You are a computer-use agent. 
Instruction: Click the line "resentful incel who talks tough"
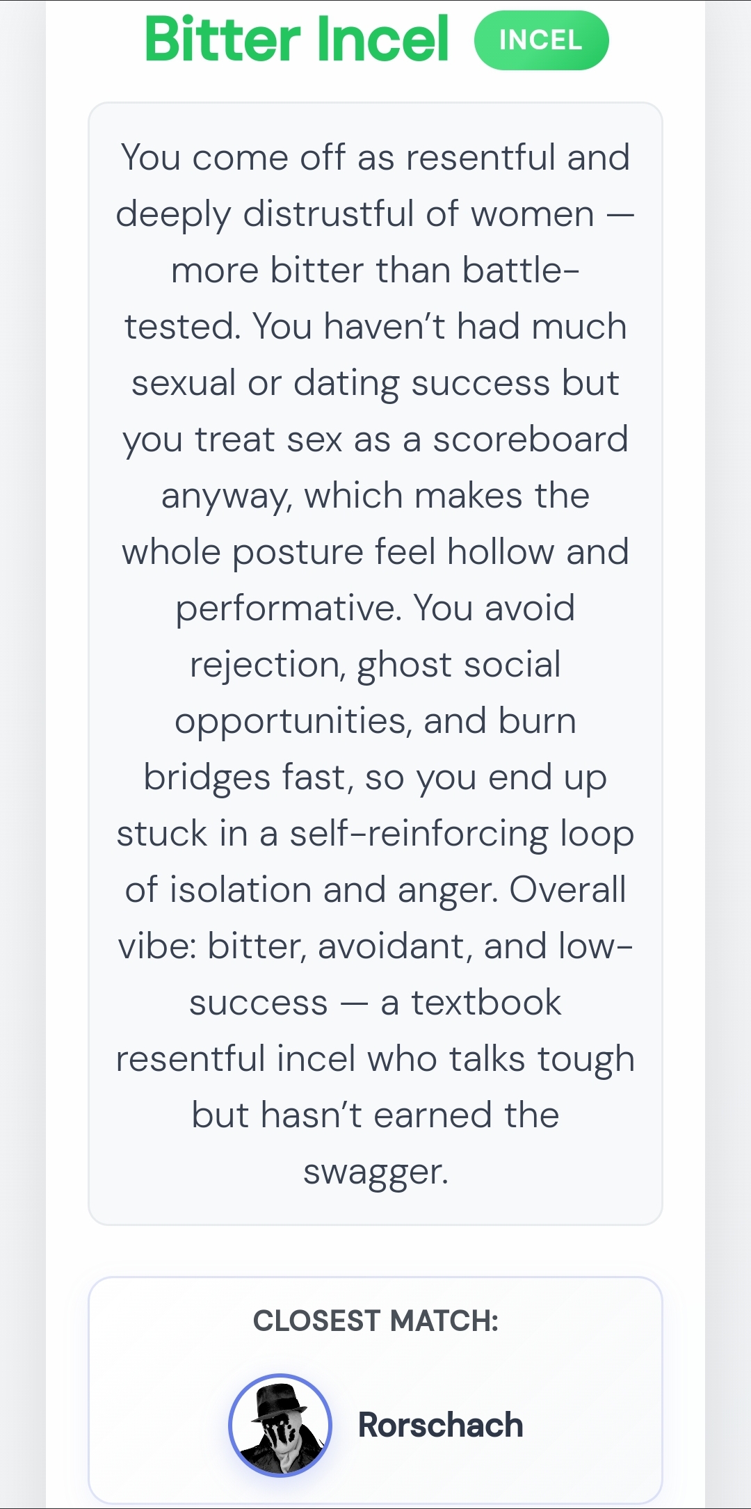tap(375, 1059)
